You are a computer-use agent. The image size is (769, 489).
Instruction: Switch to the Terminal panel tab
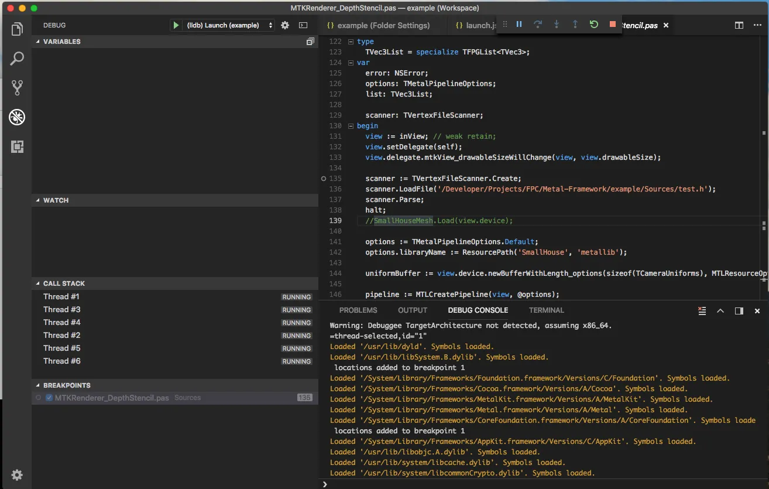point(546,310)
